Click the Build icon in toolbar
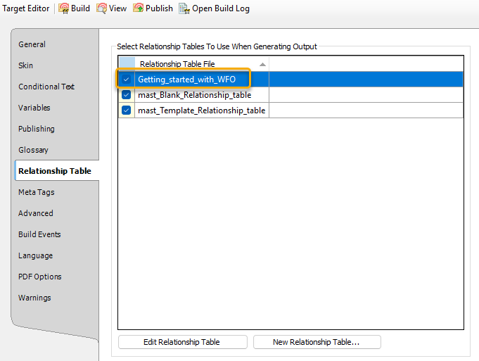Viewport: 479px width, 361px height. [x=63, y=8]
